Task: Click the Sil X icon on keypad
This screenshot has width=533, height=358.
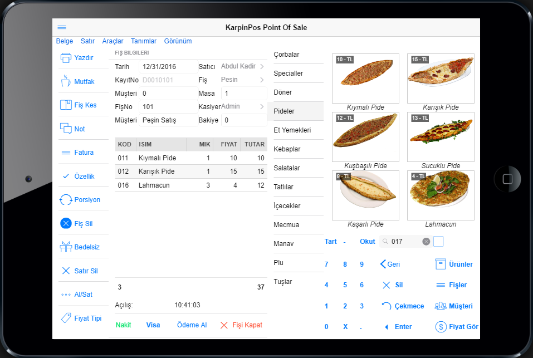Action: [x=387, y=285]
